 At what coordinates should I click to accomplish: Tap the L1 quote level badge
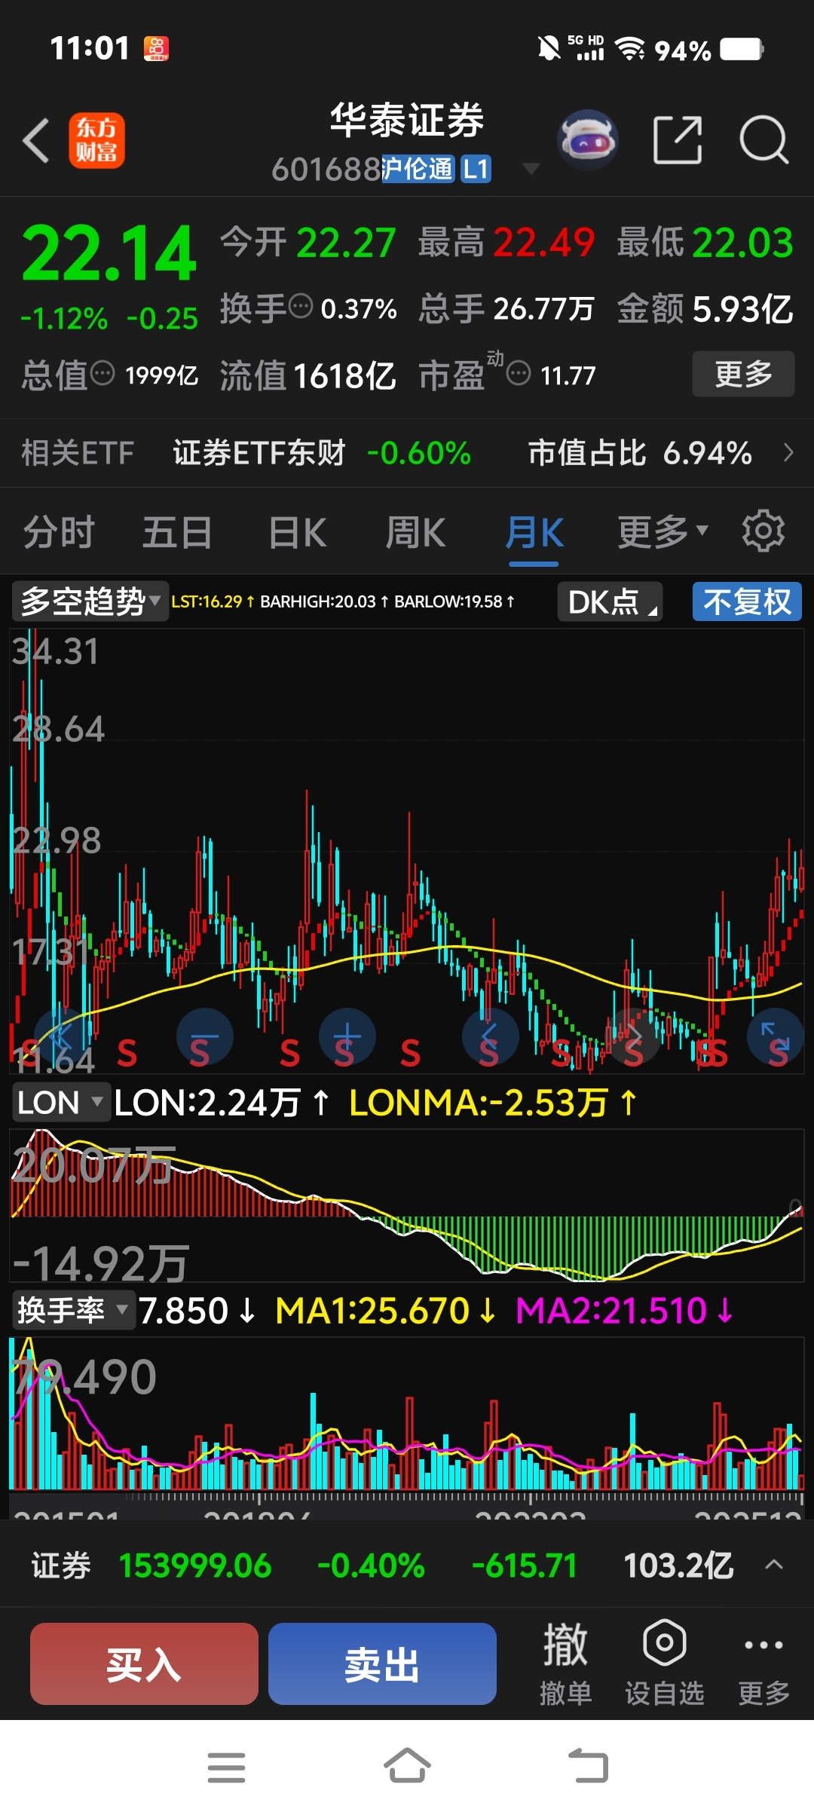coord(476,169)
